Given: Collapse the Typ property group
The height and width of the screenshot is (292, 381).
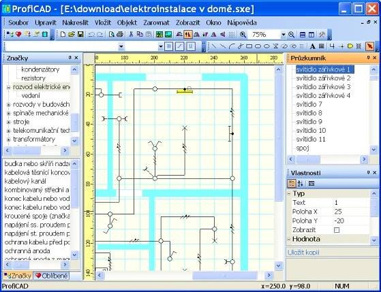Looking at the screenshot, I should coord(289,194).
